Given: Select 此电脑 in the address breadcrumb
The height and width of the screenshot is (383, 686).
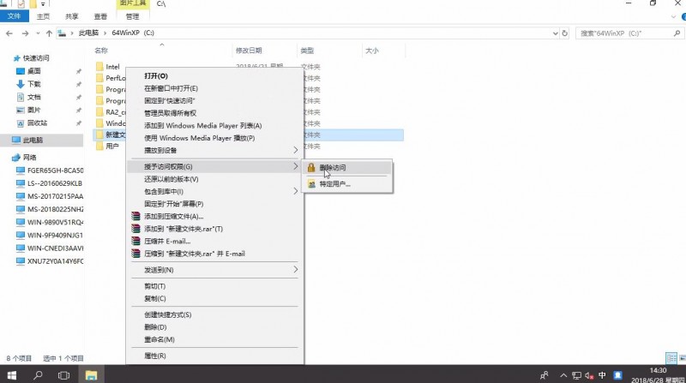Looking at the screenshot, I should [89, 33].
